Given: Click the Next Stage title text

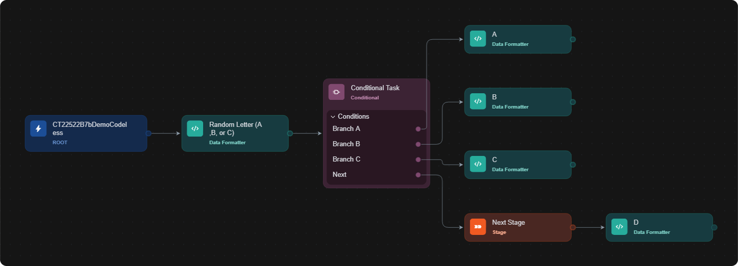Looking at the screenshot, I should click(508, 223).
